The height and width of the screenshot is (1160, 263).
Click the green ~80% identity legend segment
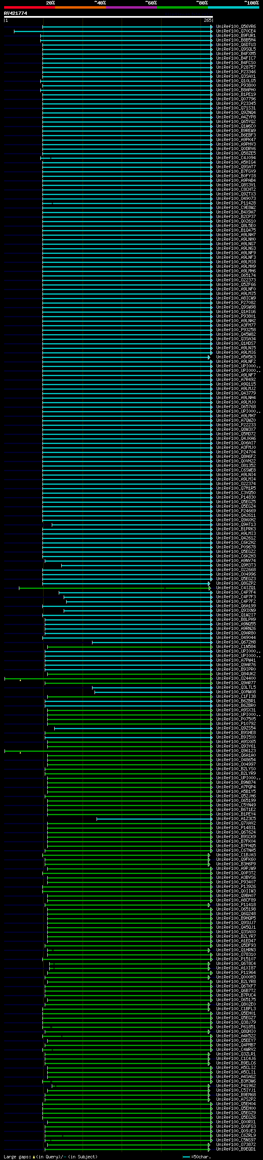(182, 7)
